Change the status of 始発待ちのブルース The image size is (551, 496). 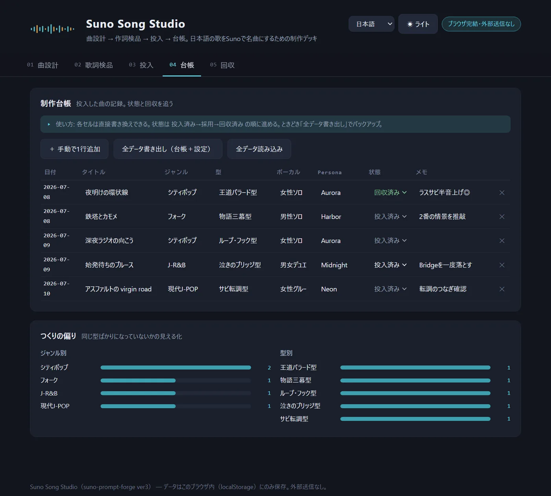coord(390,265)
